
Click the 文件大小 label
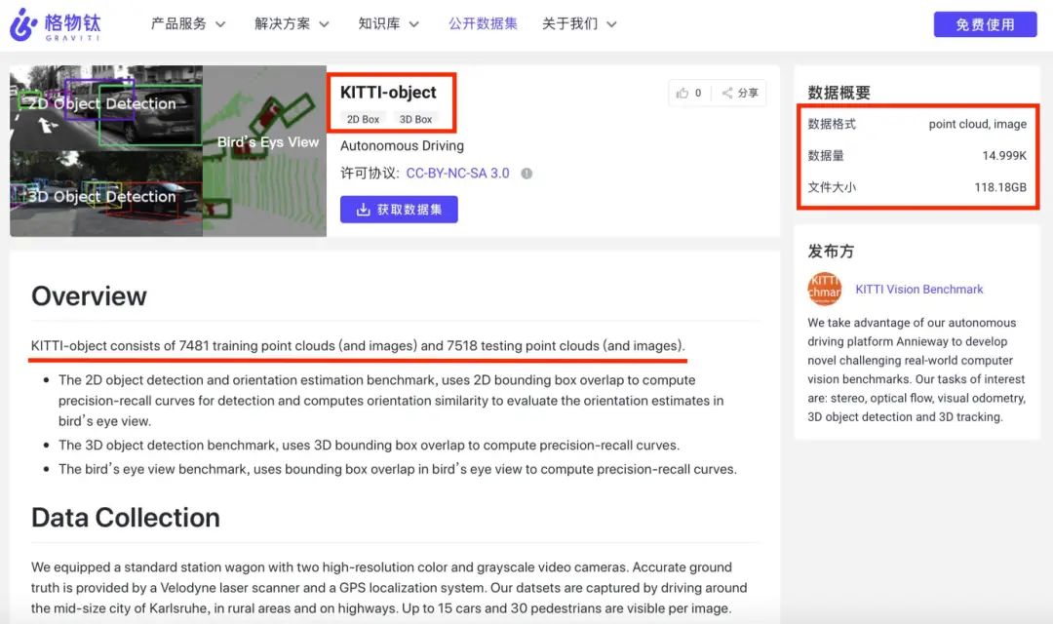click(x=832, y=187)
